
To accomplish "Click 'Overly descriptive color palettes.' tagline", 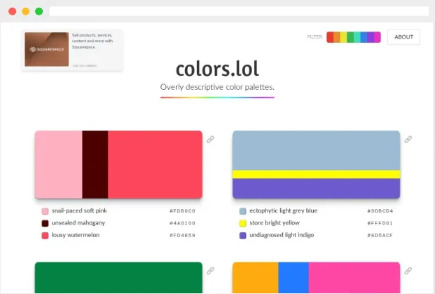I will [217, 87].
